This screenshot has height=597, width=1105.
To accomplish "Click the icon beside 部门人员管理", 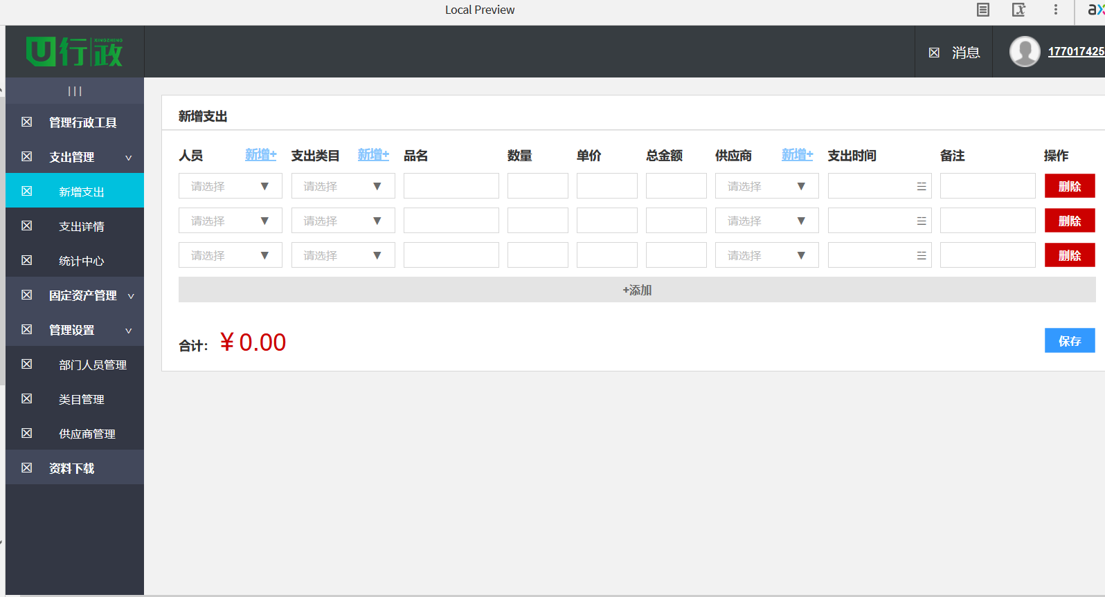I will 27,364.
